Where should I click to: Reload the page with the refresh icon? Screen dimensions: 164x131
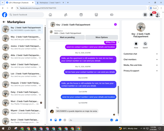click(12, 8)
